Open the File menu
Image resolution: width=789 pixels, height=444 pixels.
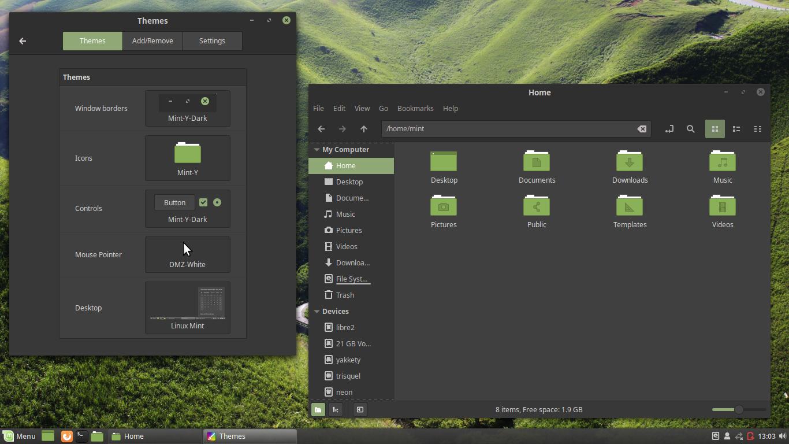click(x=318, y=109)
